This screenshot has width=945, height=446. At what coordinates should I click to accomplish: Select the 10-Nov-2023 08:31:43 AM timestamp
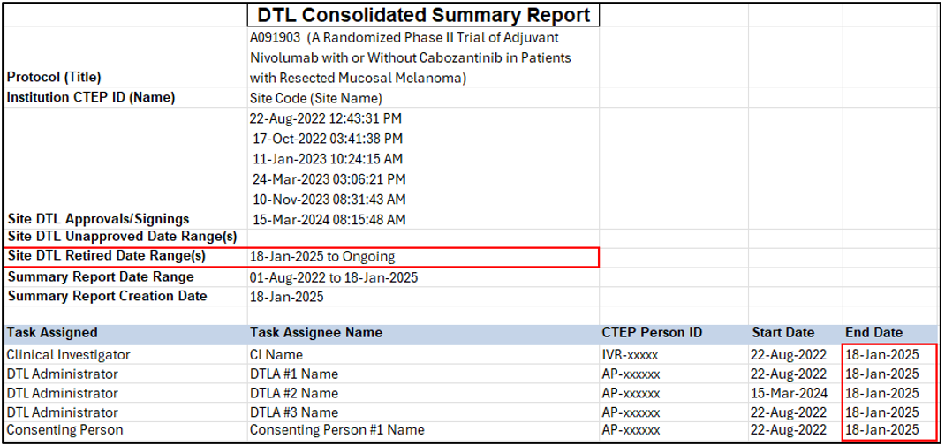pyautogui.click(x=329, y=199)
